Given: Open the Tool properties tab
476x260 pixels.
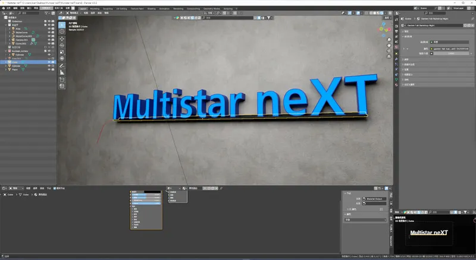Looking at the screenshot, I should click(396, 20).
